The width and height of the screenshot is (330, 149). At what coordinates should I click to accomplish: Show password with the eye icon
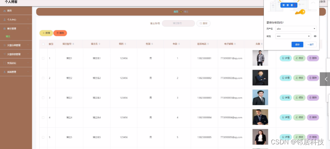pos(315,36)
